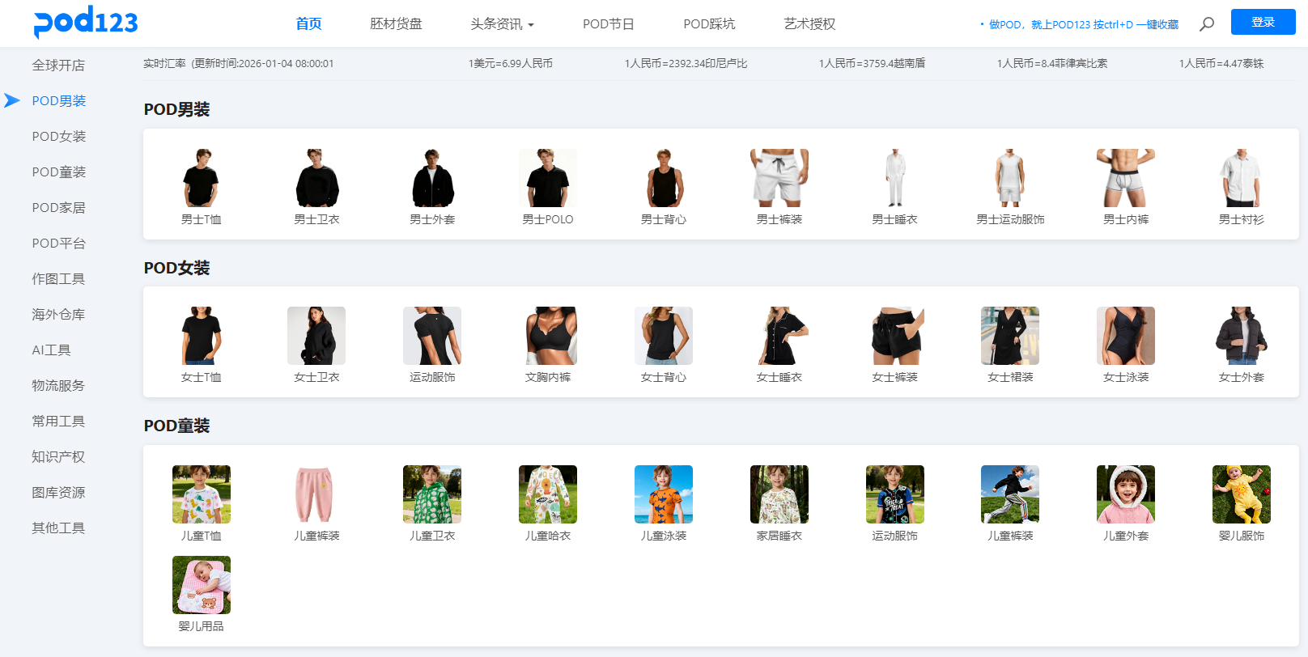Image resolution: width=1308 pixels, height=657 pixels.
Task: Expand the 头条资讯 dropdown menu
Action: tap(502, 24)
